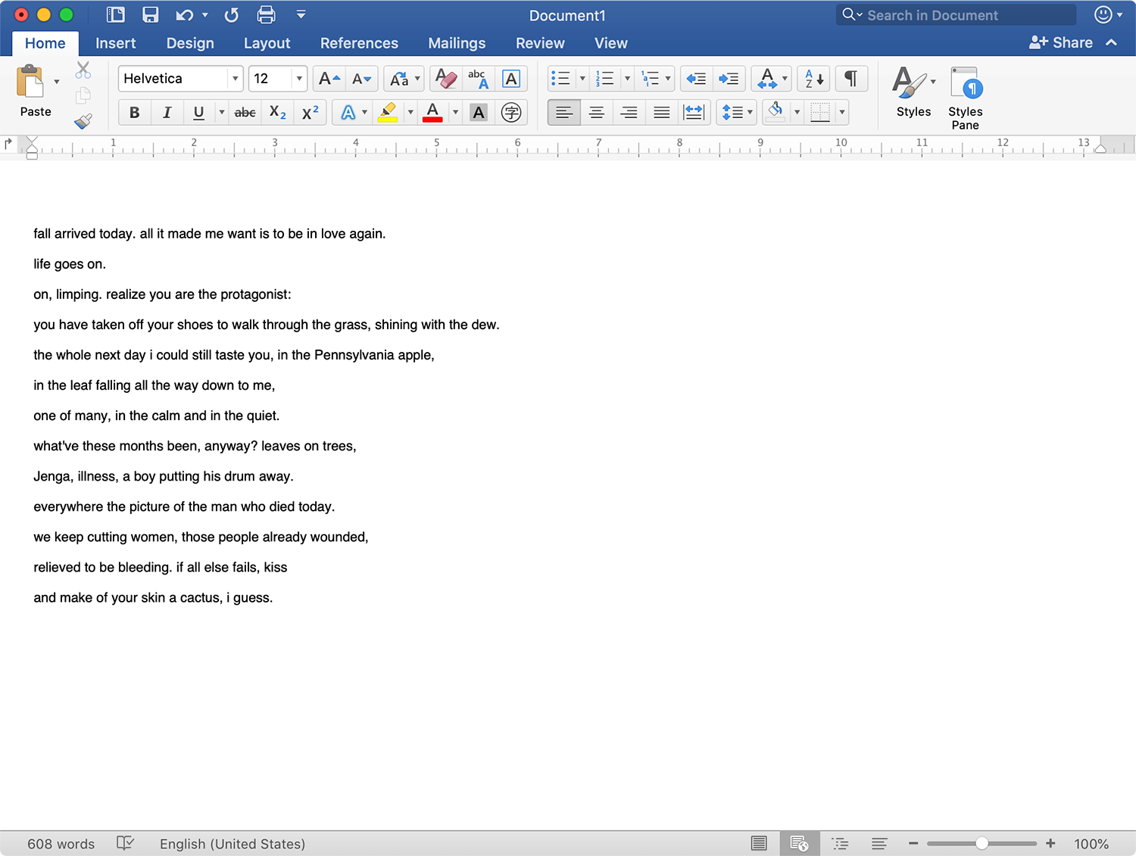
Task: Apply distributed alignment to the text
Action: click(694, 113)
